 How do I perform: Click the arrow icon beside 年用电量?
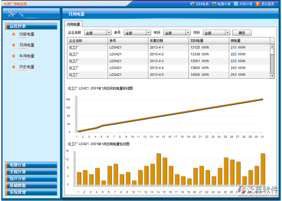[x=14, y=56]
